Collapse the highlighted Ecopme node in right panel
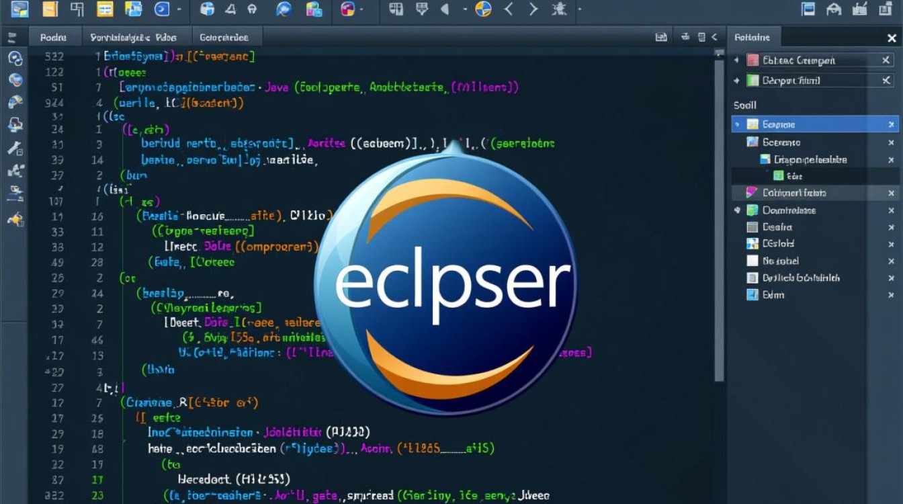 pos(738,124)
